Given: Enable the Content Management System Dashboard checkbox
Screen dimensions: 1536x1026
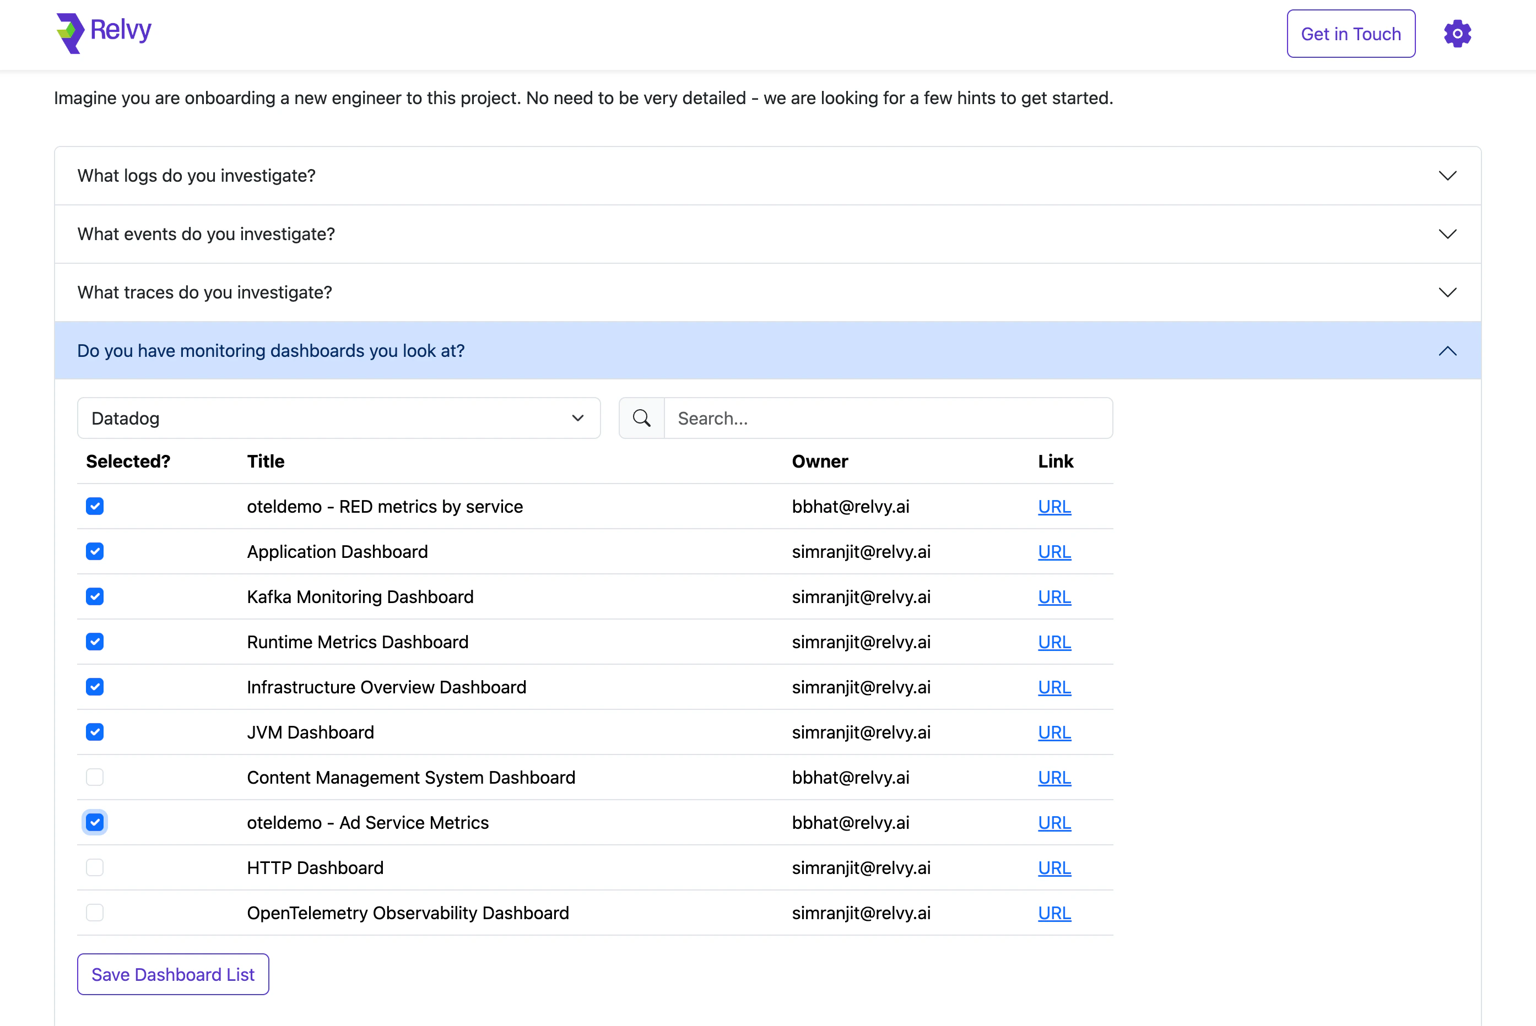Looking at the screenshot, I should tap(95, 778).
